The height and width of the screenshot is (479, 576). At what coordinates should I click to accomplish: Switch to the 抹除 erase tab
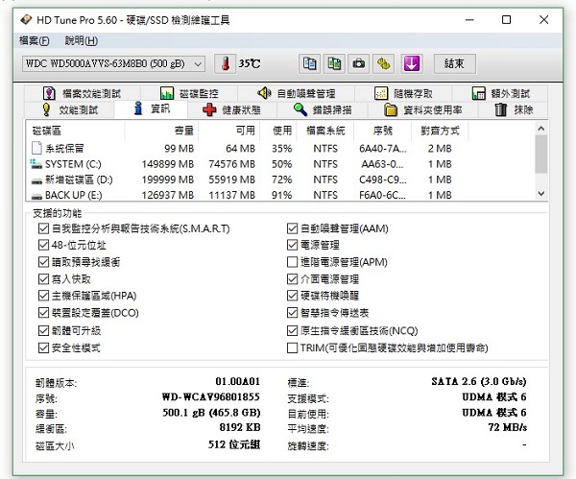(x=514, y=109)
